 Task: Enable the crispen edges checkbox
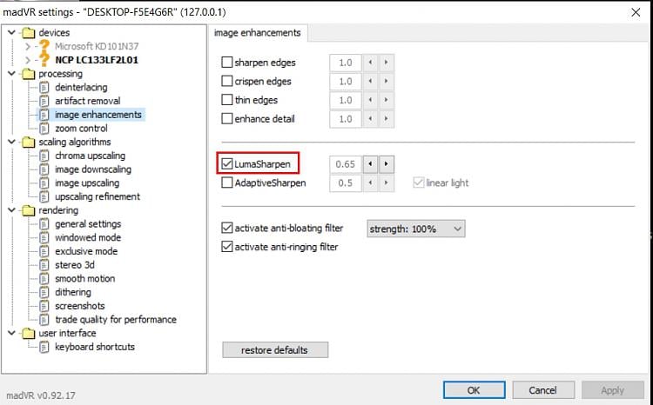227,81
